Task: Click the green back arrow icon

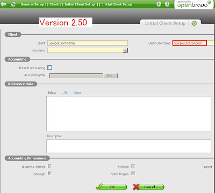Action: 3,4
